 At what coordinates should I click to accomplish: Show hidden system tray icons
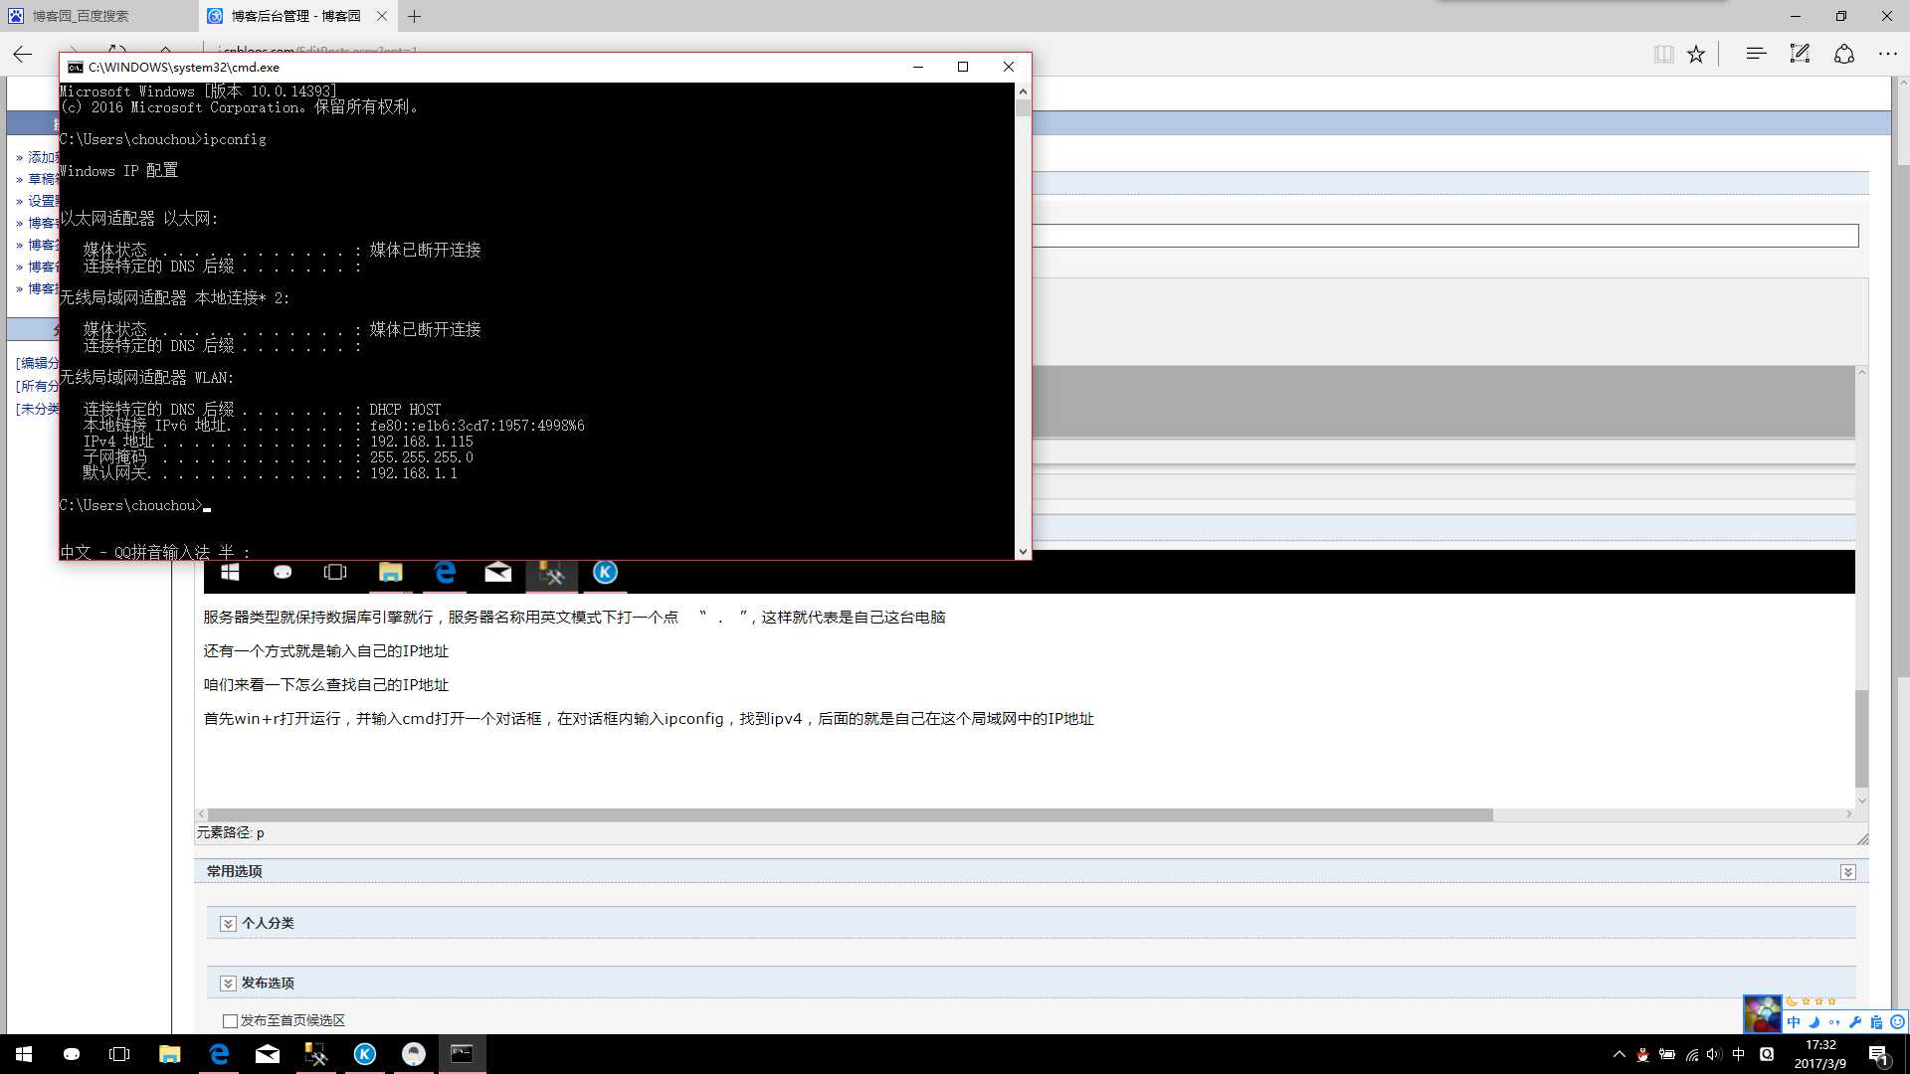point(1619,1054)
